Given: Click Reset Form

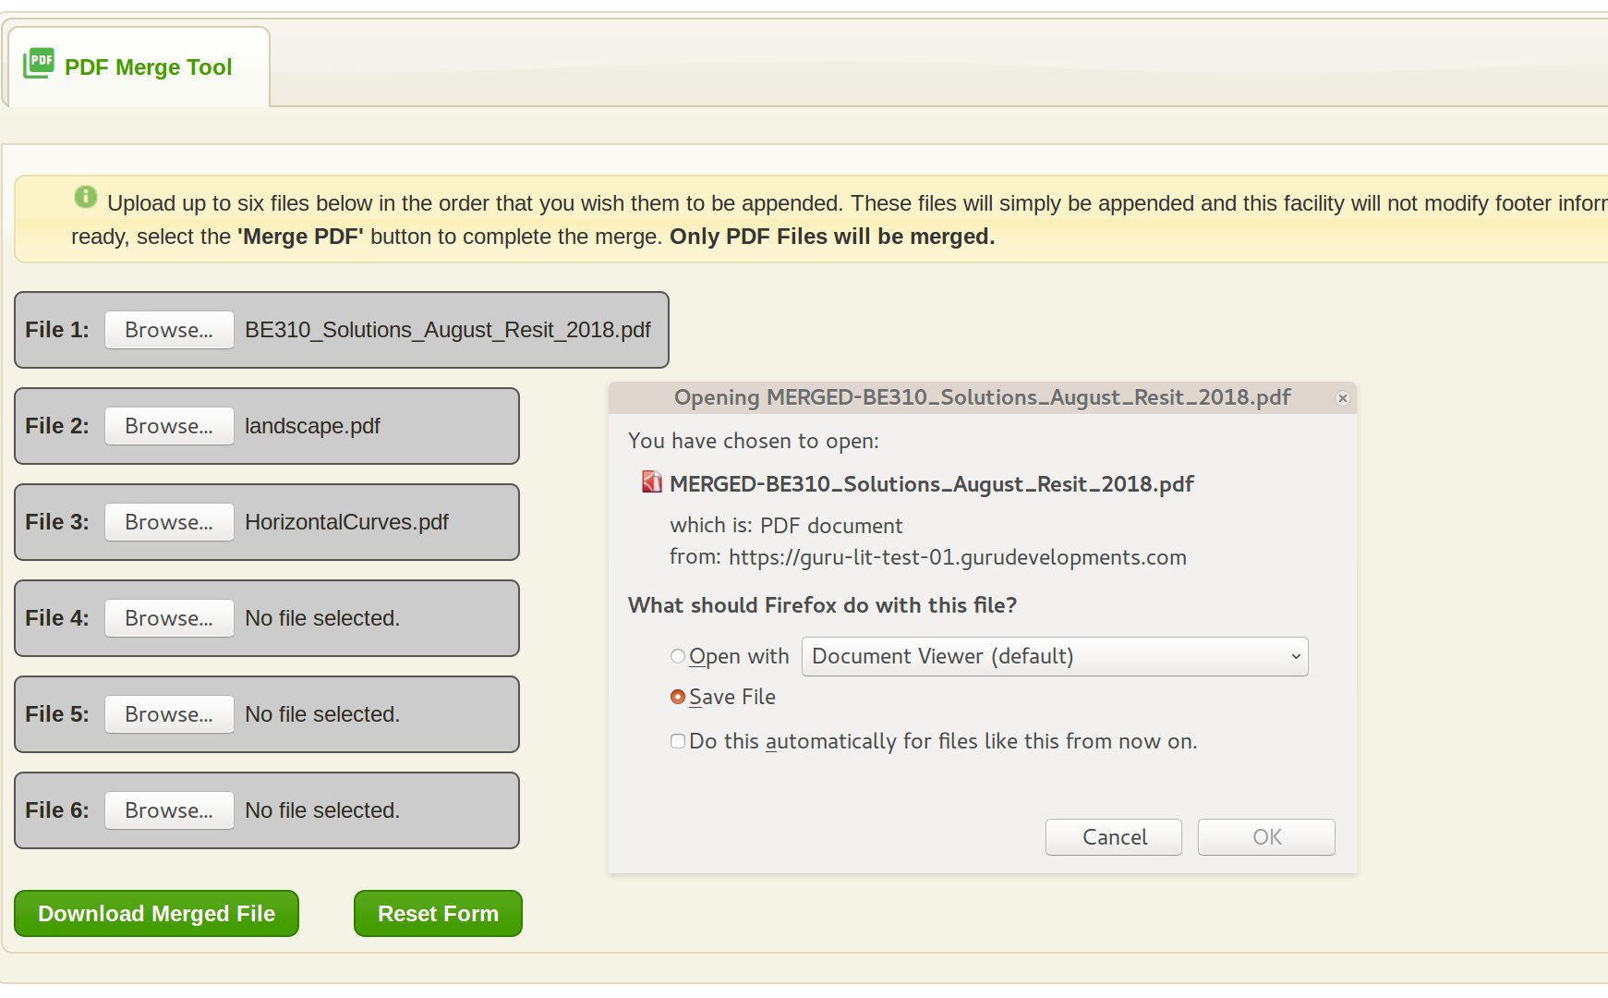Looking at the screenshot, I should tap(437, 913).
